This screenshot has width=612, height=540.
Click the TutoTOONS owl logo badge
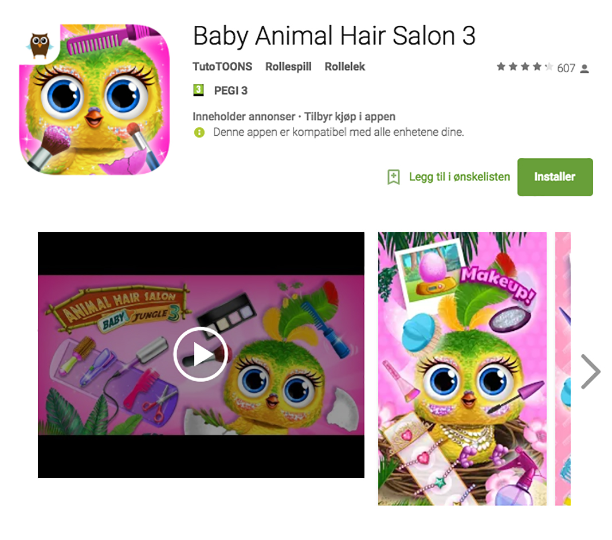(x=40, y=44)
